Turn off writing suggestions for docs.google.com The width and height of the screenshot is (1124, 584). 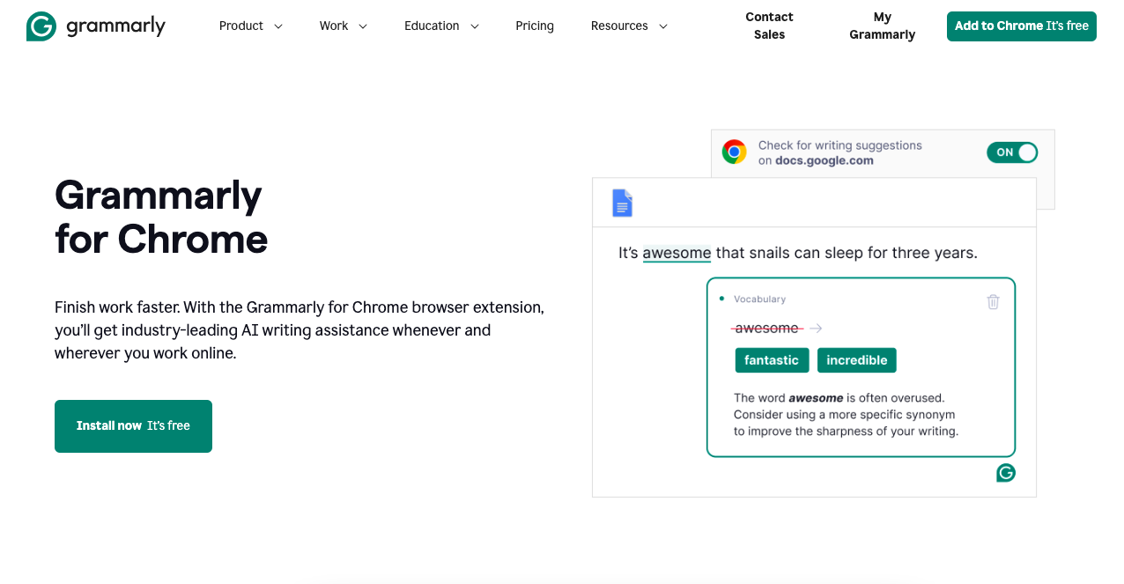click(x=1011, y=152)
